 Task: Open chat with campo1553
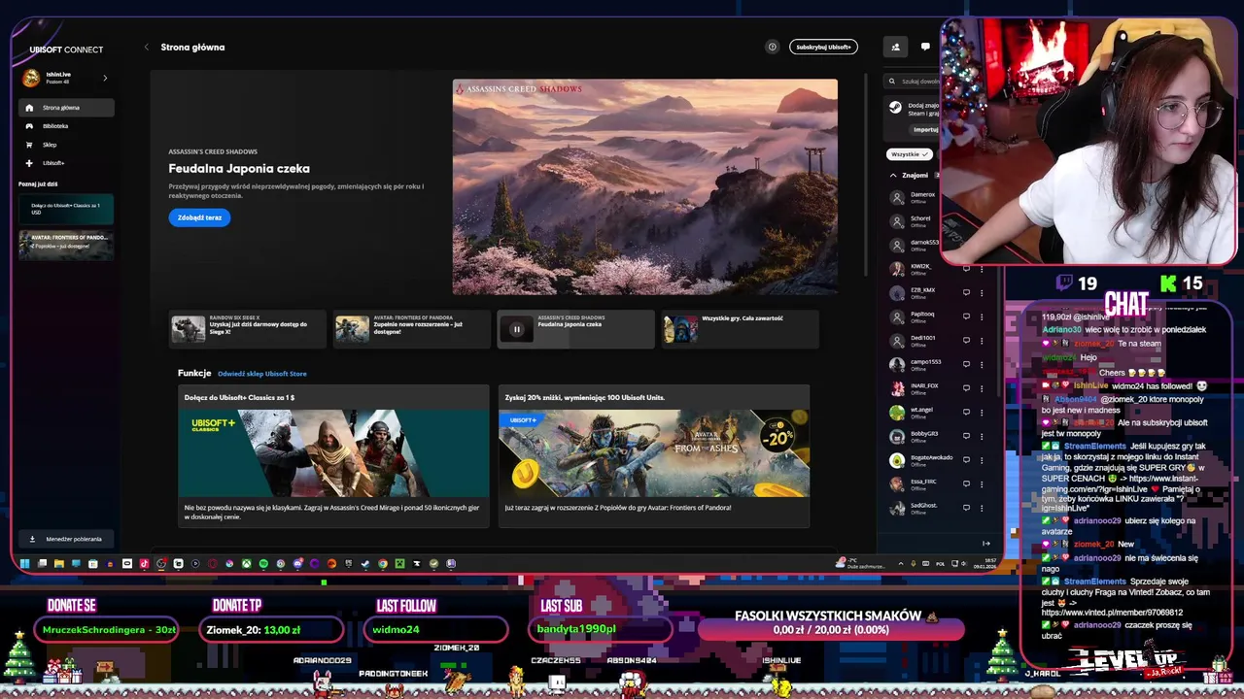(966, 364)
